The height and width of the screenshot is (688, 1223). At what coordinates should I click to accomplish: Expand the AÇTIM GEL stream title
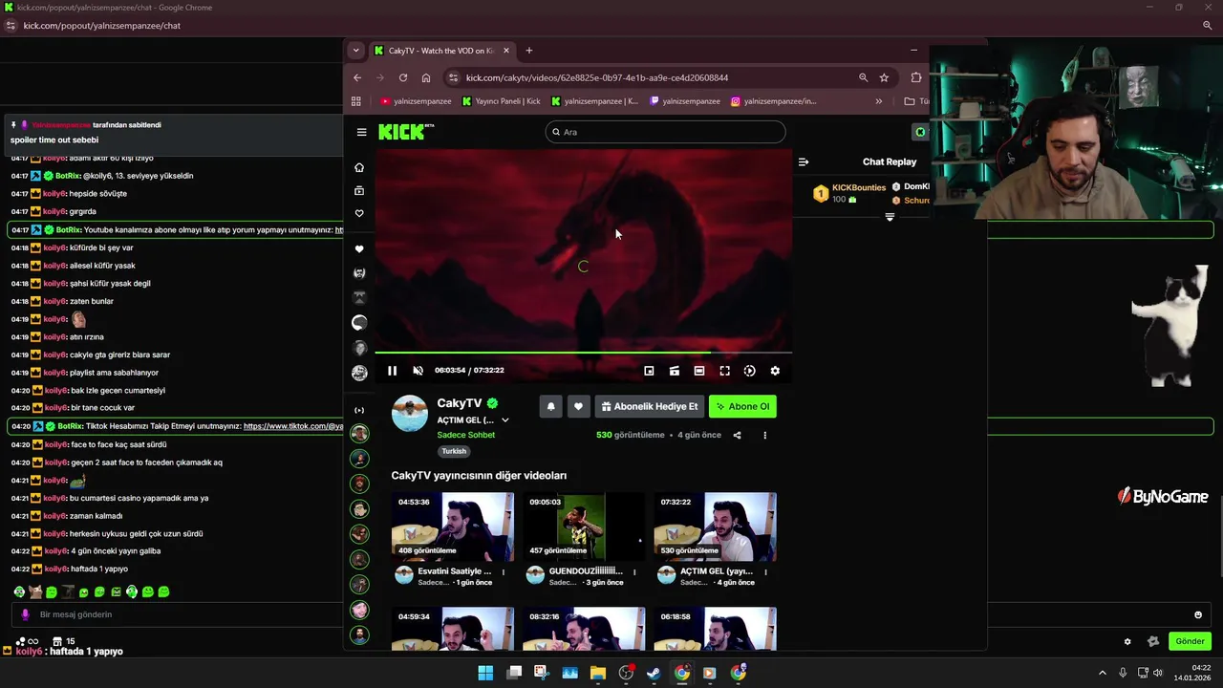(x=505, y=420)
